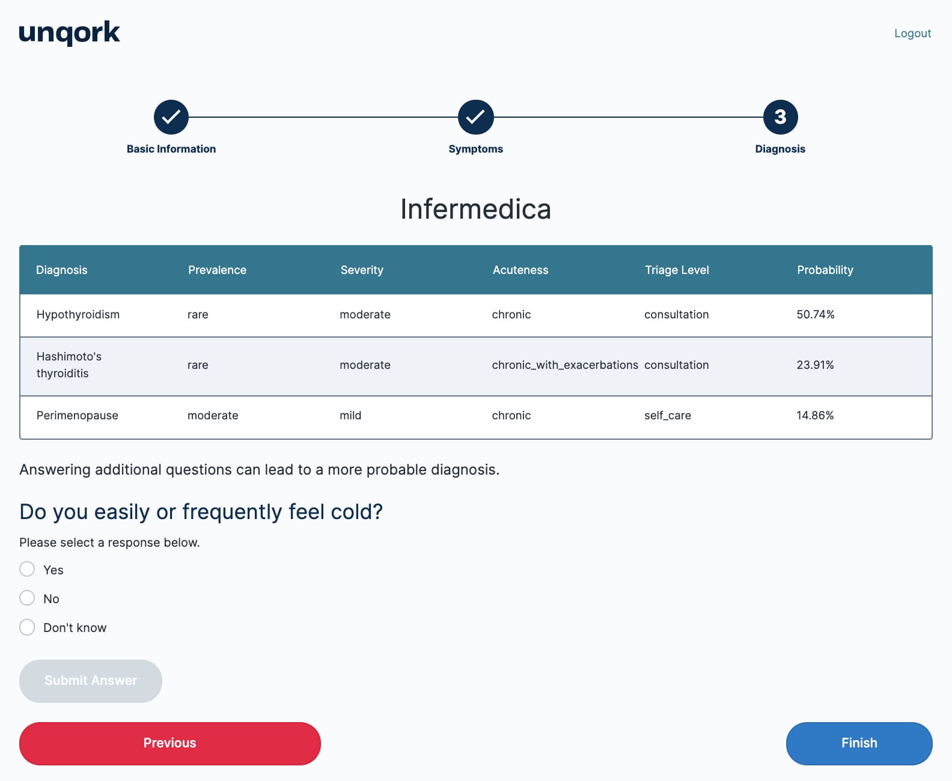Click Hypothyroidism's moderate severity cell
The height and width of the screenshot is (781, 952).
365,315
